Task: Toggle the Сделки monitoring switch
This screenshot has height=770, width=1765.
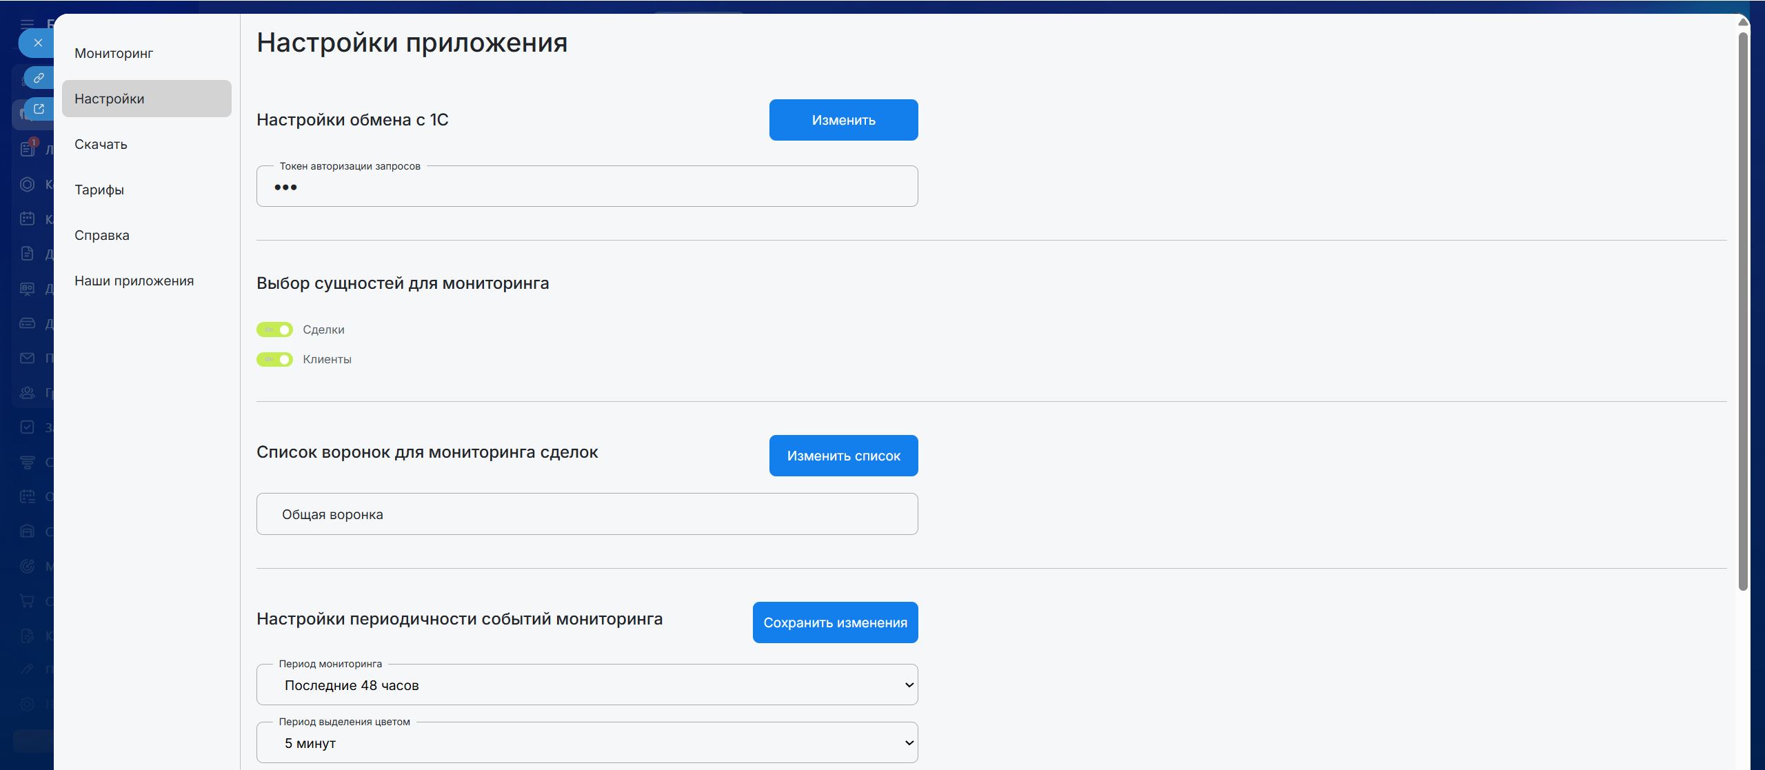Action: 274,330
